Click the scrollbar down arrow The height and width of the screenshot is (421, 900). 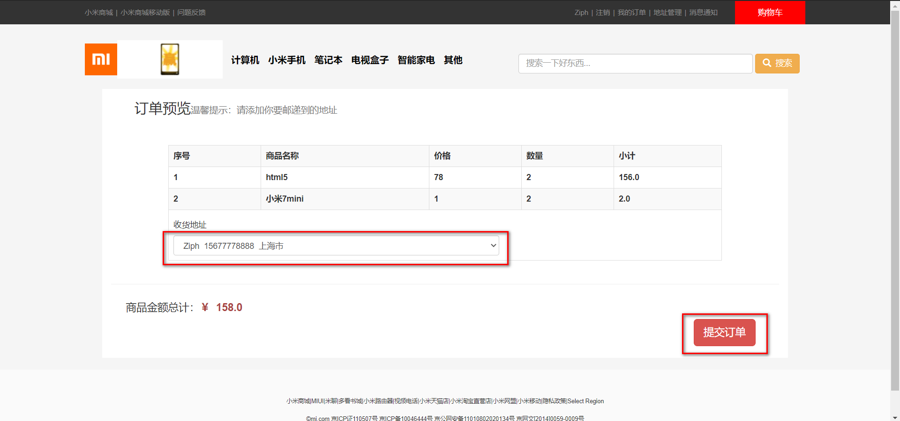click(895, 417)
